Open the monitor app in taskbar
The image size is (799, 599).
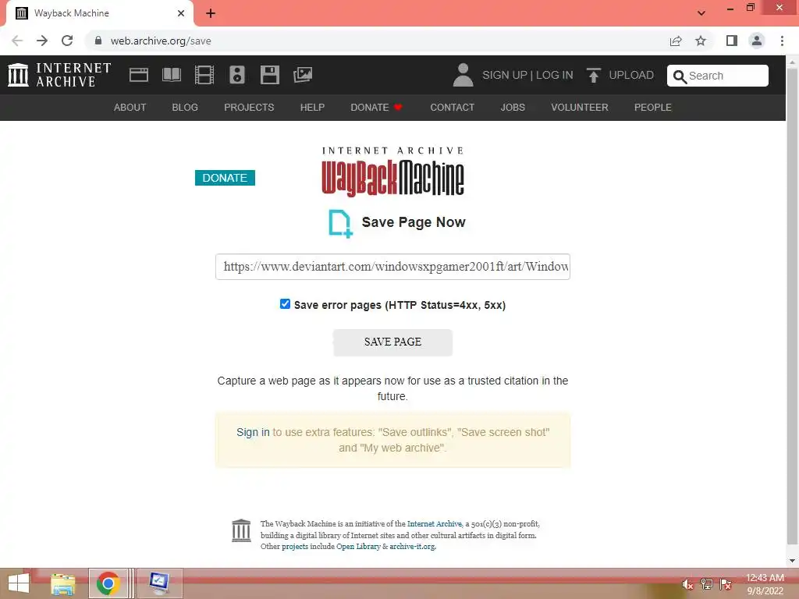(159, 583)
